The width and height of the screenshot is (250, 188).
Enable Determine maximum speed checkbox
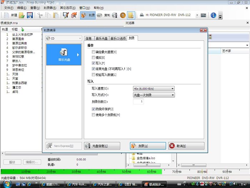[x=94, y=52]
